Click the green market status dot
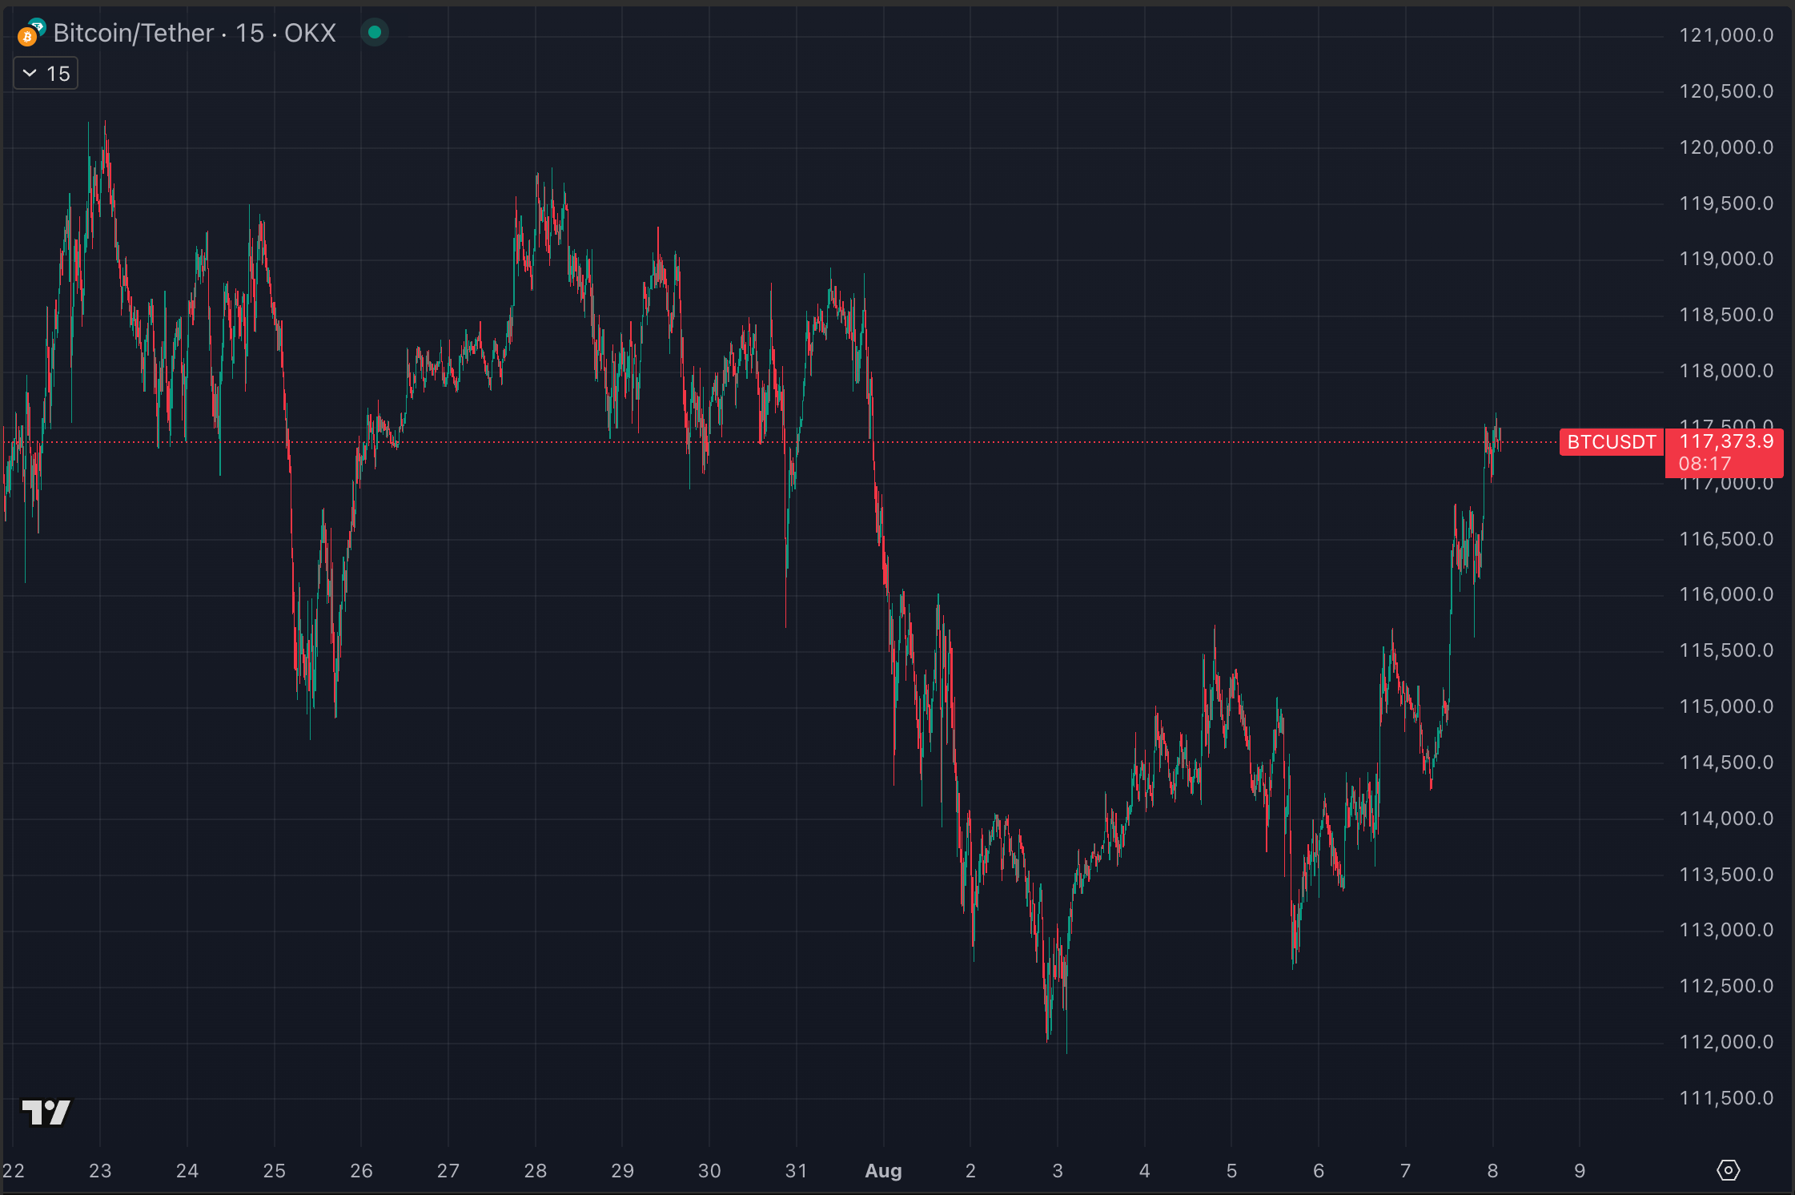This screenshot has height=1195, width=1795. [374, 33]
